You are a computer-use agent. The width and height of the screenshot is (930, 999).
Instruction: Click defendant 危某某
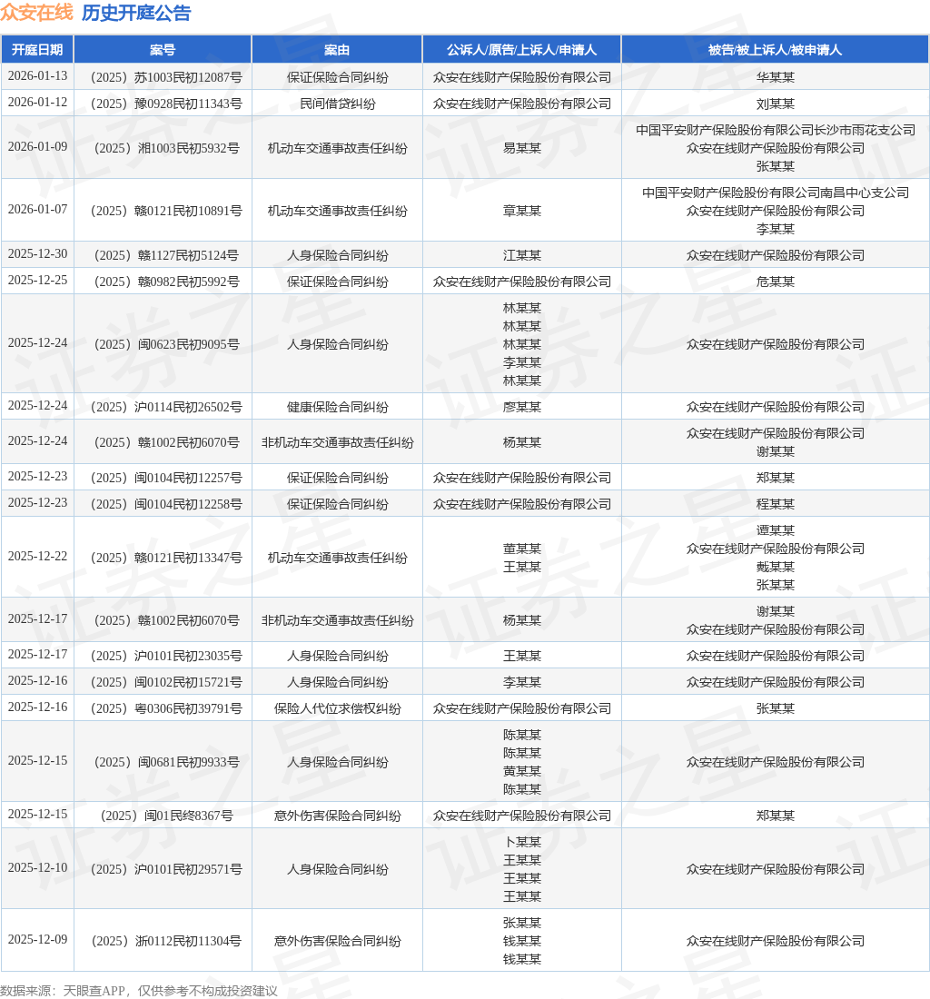tap(776, 281)
